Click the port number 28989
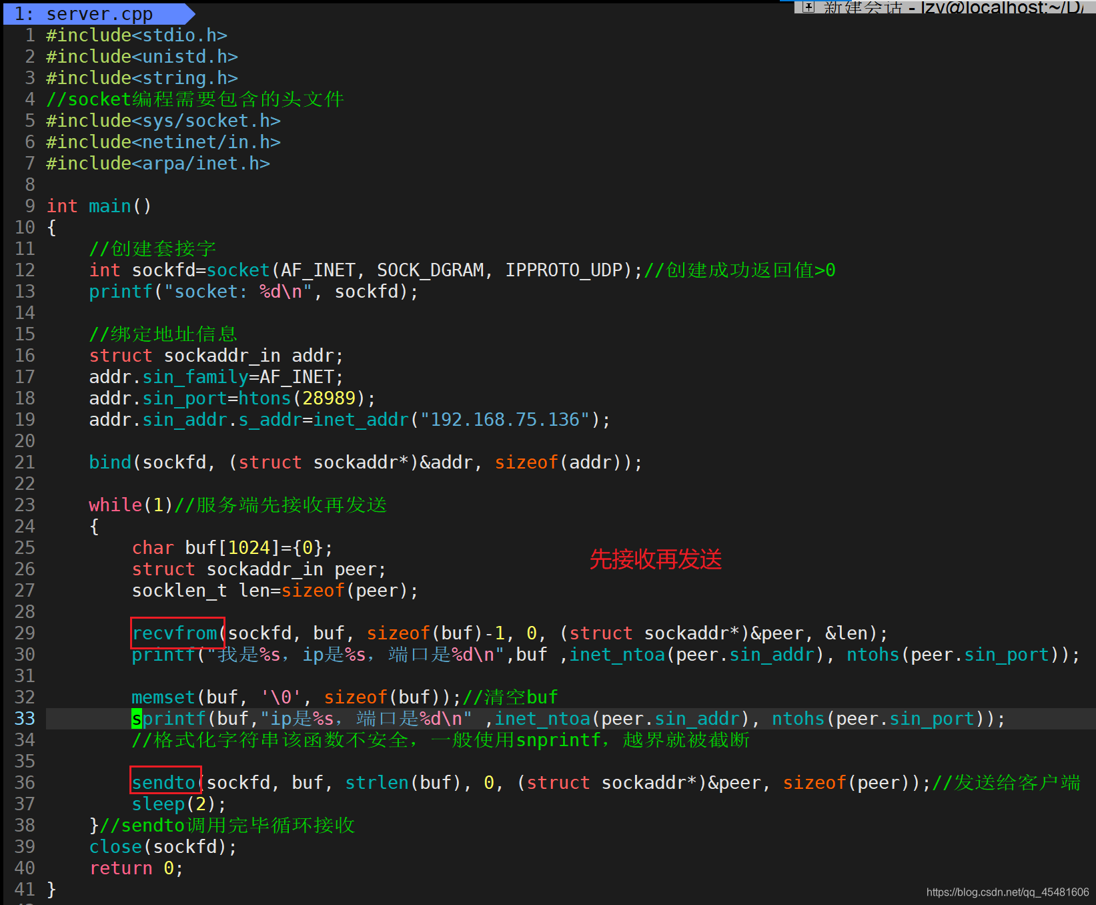This screenshot has width=1096, height=905. [329, 398]
